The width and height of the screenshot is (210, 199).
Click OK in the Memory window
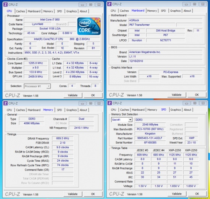pyautogui.click(x=93, y=194)
